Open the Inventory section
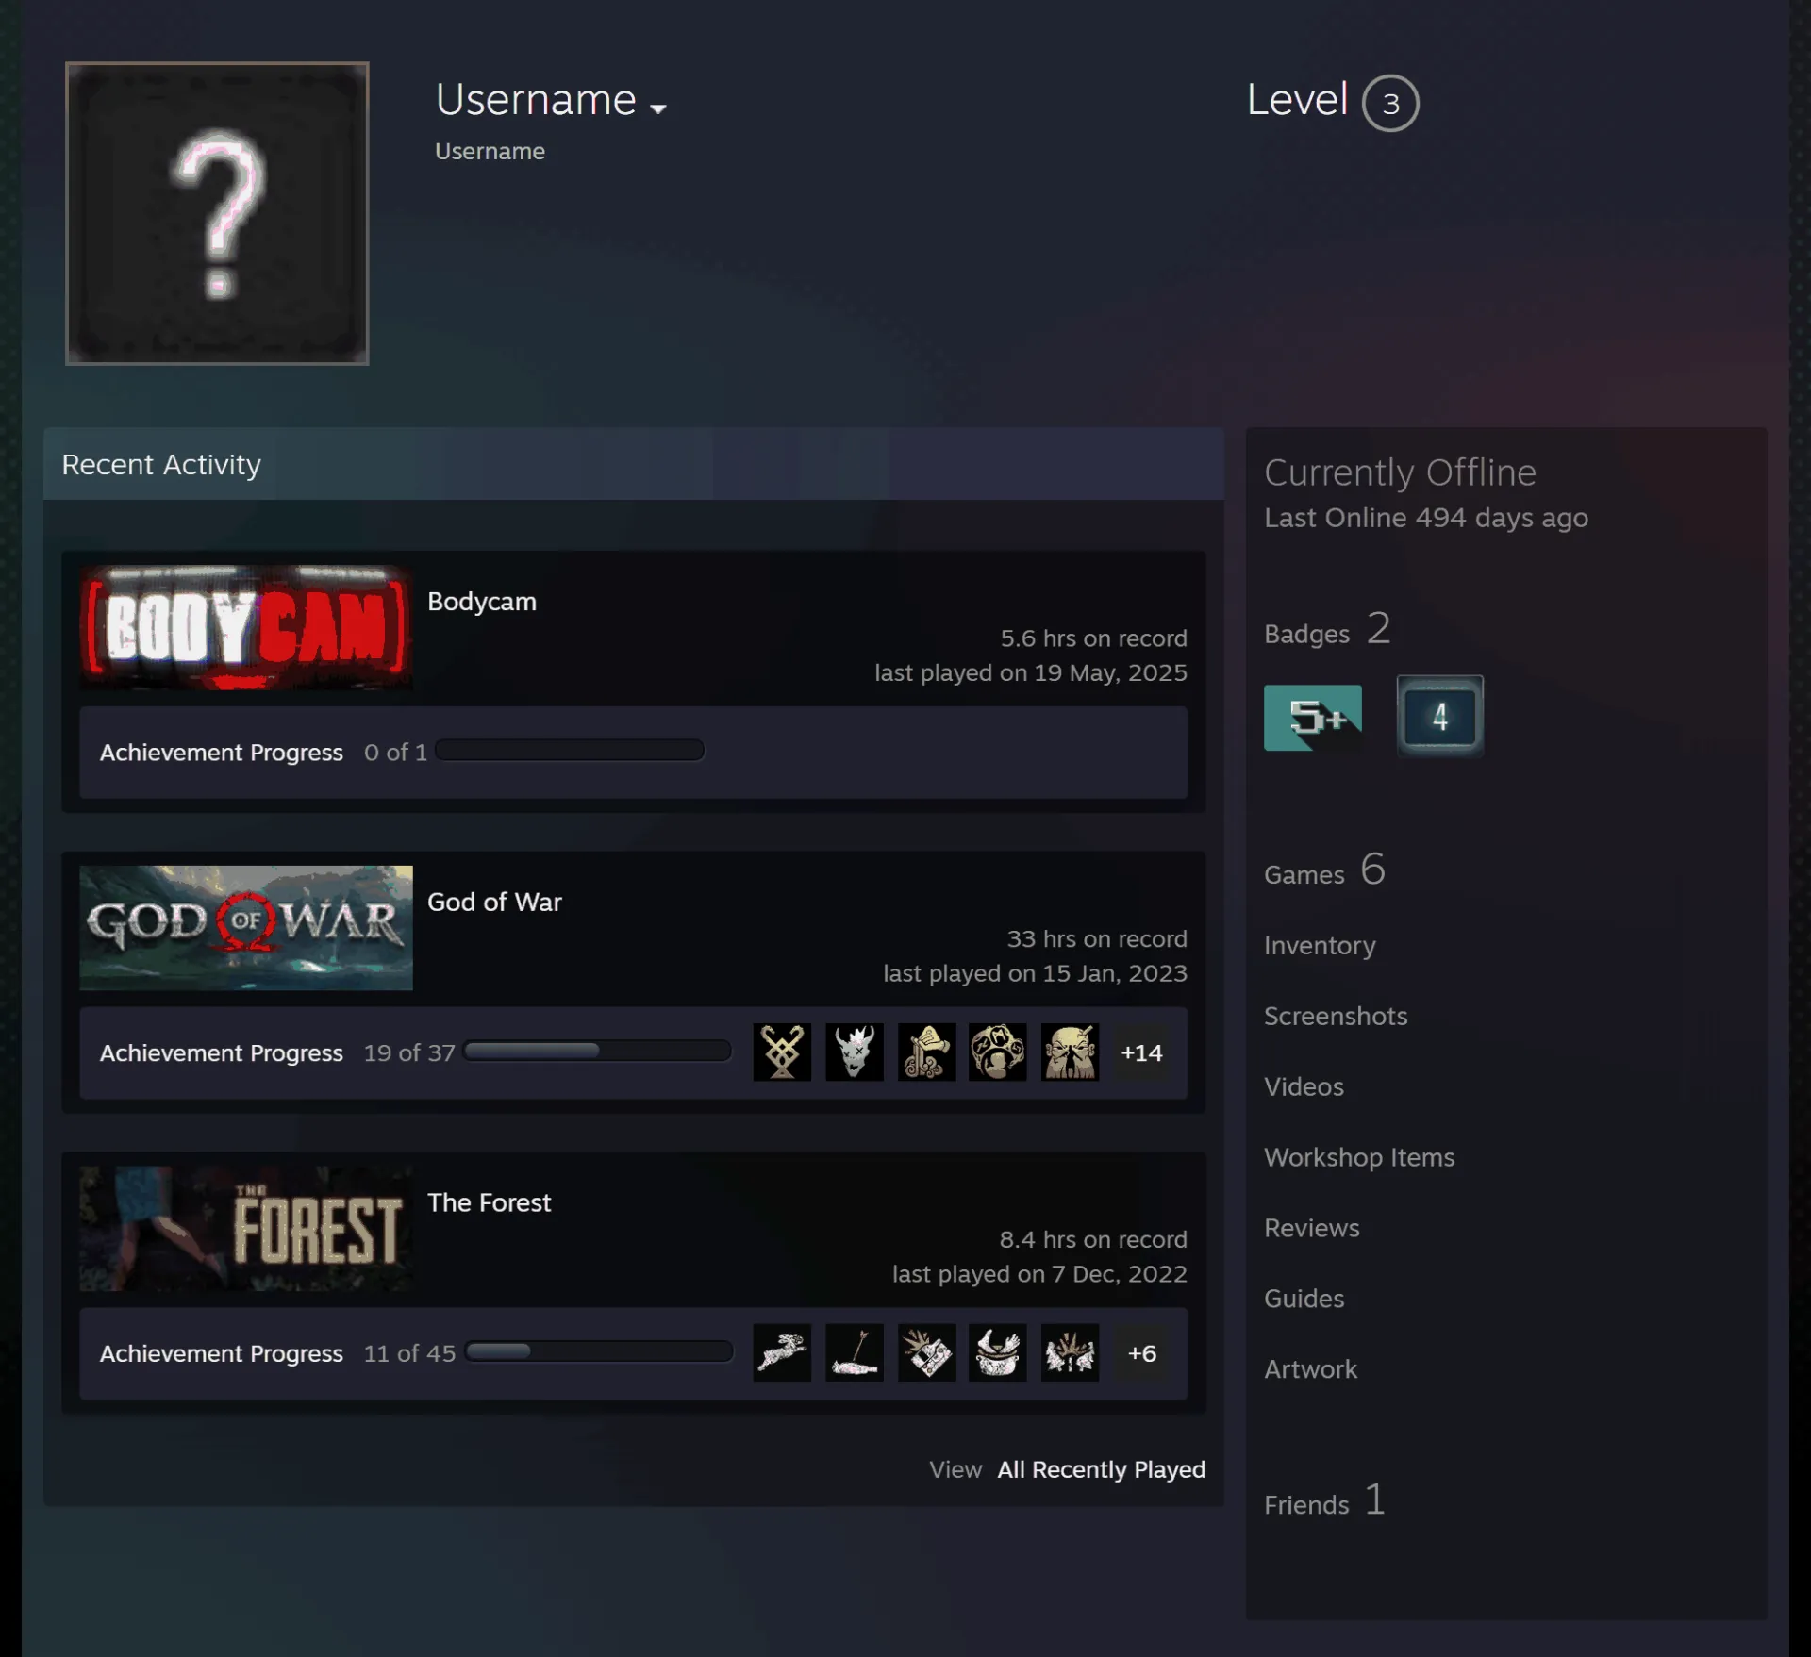Image resolution: width=1811 pixels, height=1657 pixels. tap(1320, 945)
